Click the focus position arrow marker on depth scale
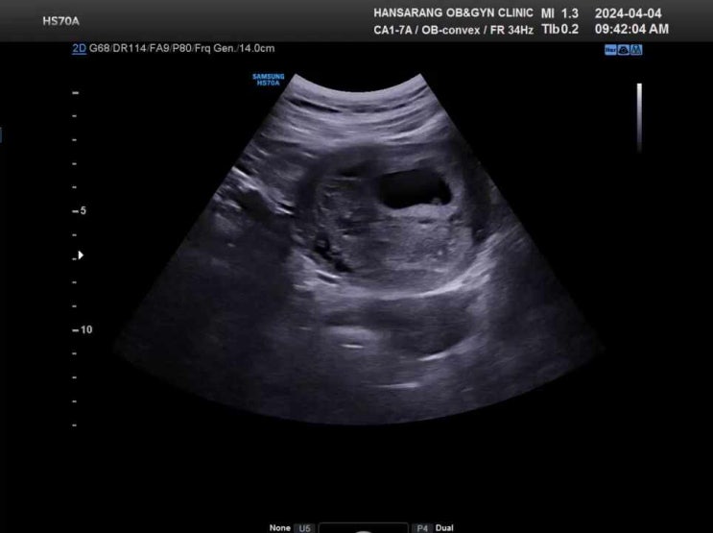 point(81,255)
